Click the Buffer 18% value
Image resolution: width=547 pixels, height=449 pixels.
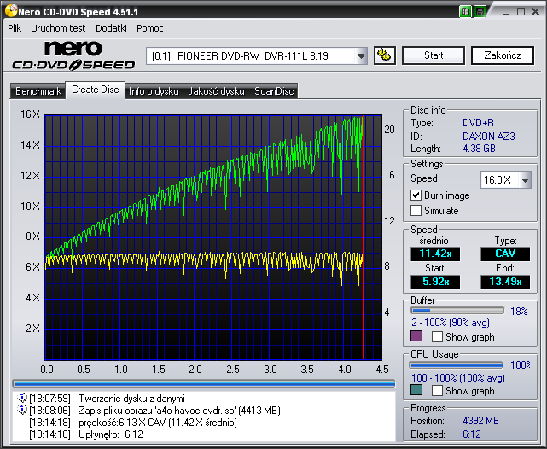pos(519,312)
